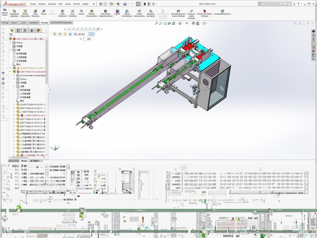Open Sustainability Xpress tool
Image resolution: width=317 pixels, height=238 pixels.
tap(222, 11)
